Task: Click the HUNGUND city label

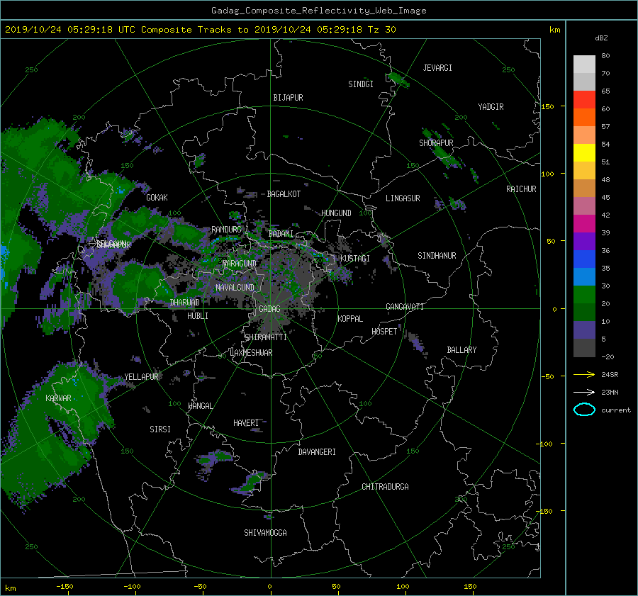Action: [x=336, y=213]
